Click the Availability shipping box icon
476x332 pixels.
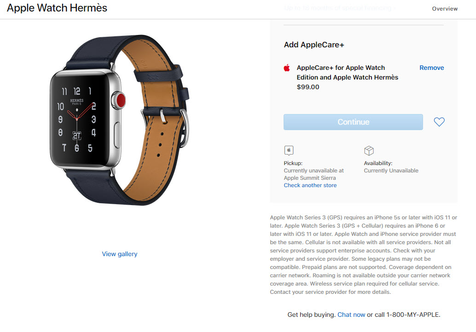pos(369,150)
